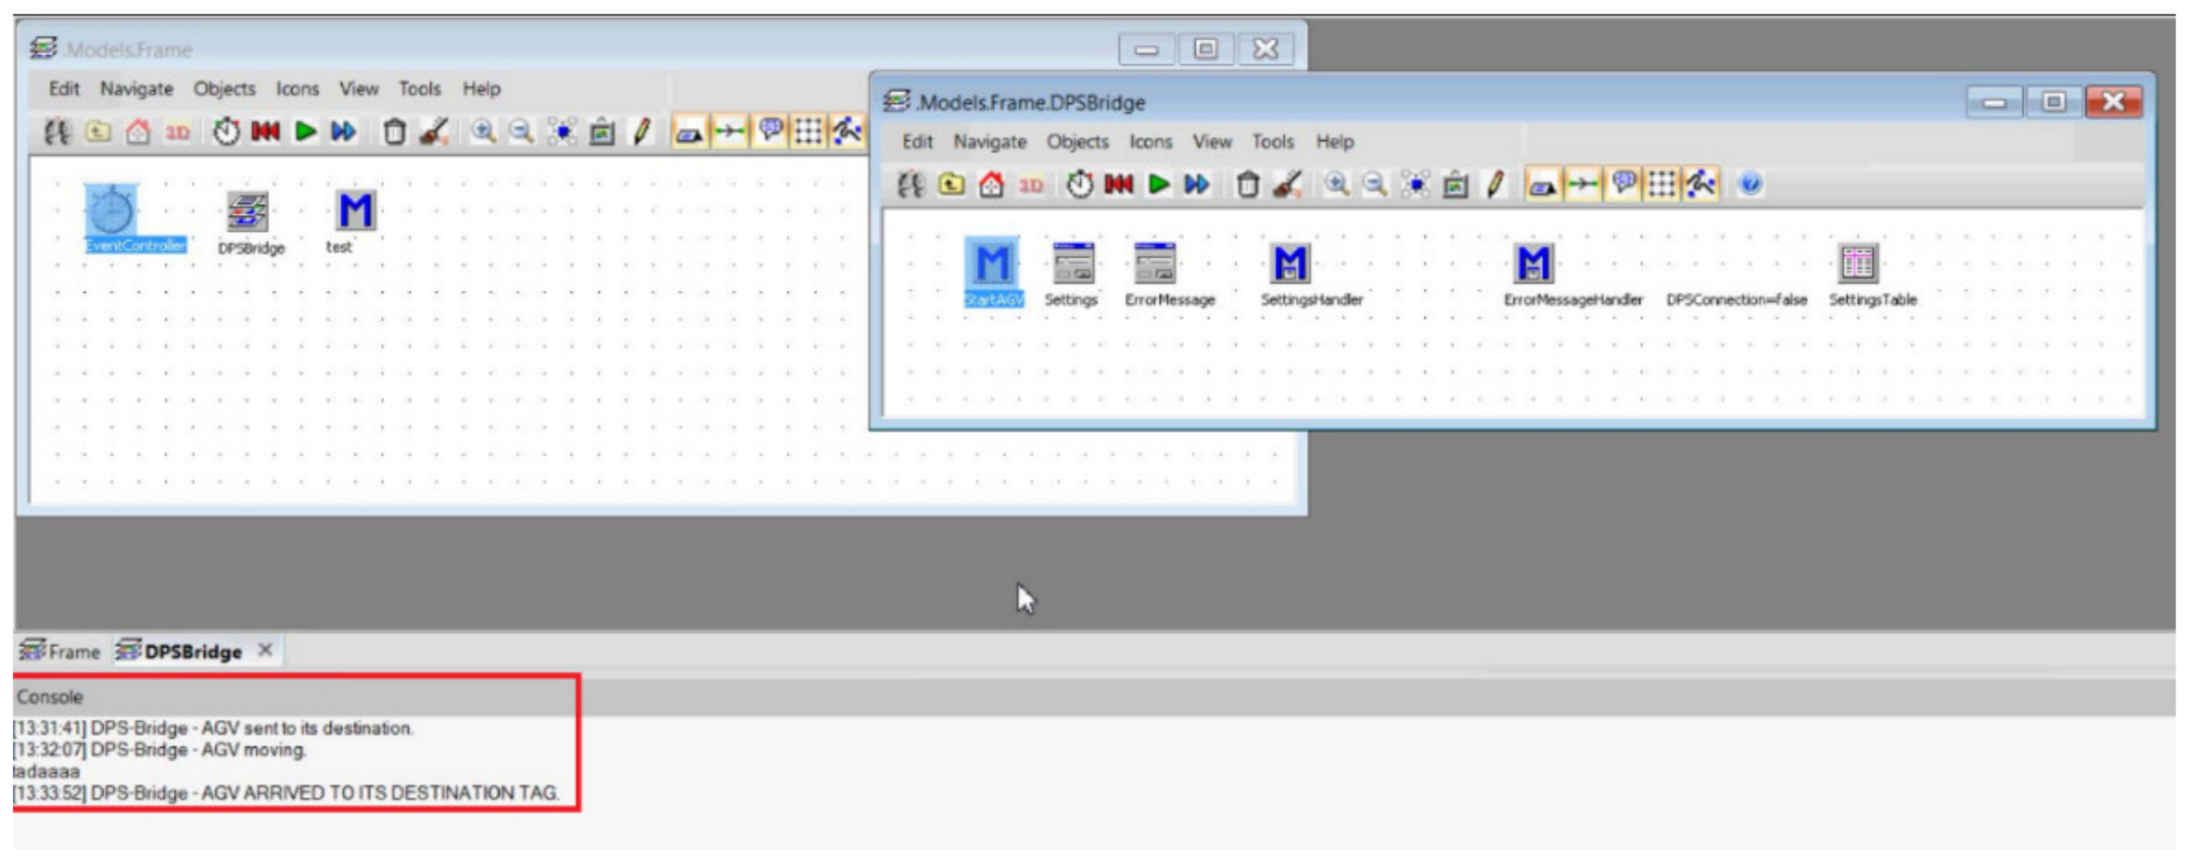Select the DPSBridge frame object icon

click(248, 211)
